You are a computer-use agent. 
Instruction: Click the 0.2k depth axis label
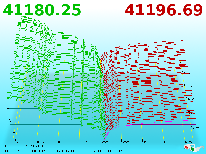pos(12,121)
